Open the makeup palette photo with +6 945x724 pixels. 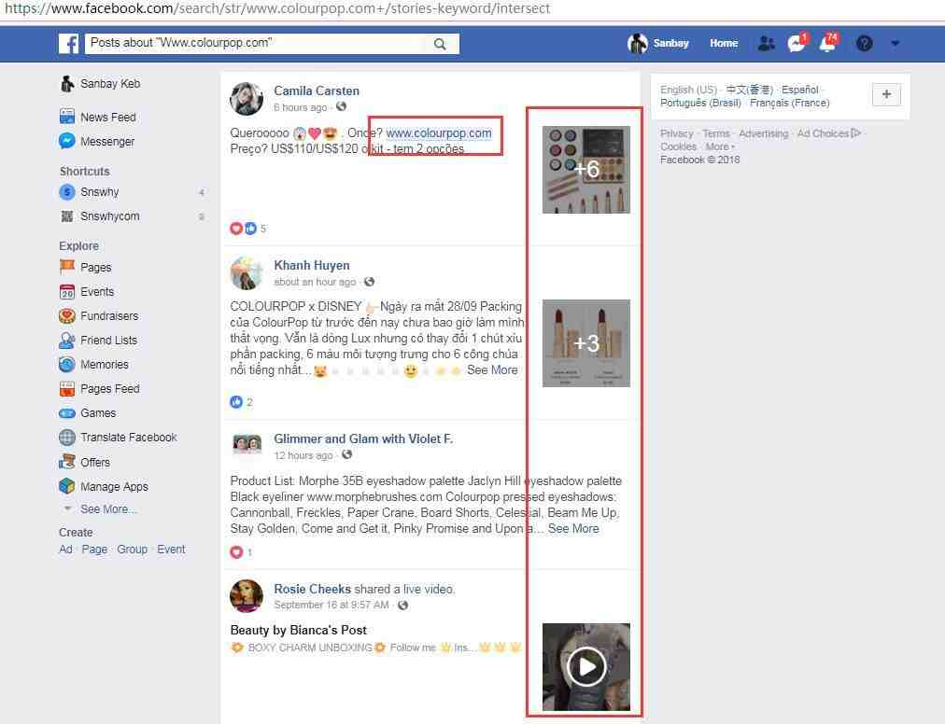coord(585,169)
